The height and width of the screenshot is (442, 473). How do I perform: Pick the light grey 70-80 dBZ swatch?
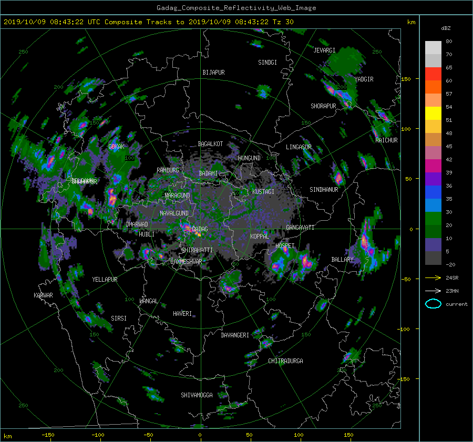point(433,47)
